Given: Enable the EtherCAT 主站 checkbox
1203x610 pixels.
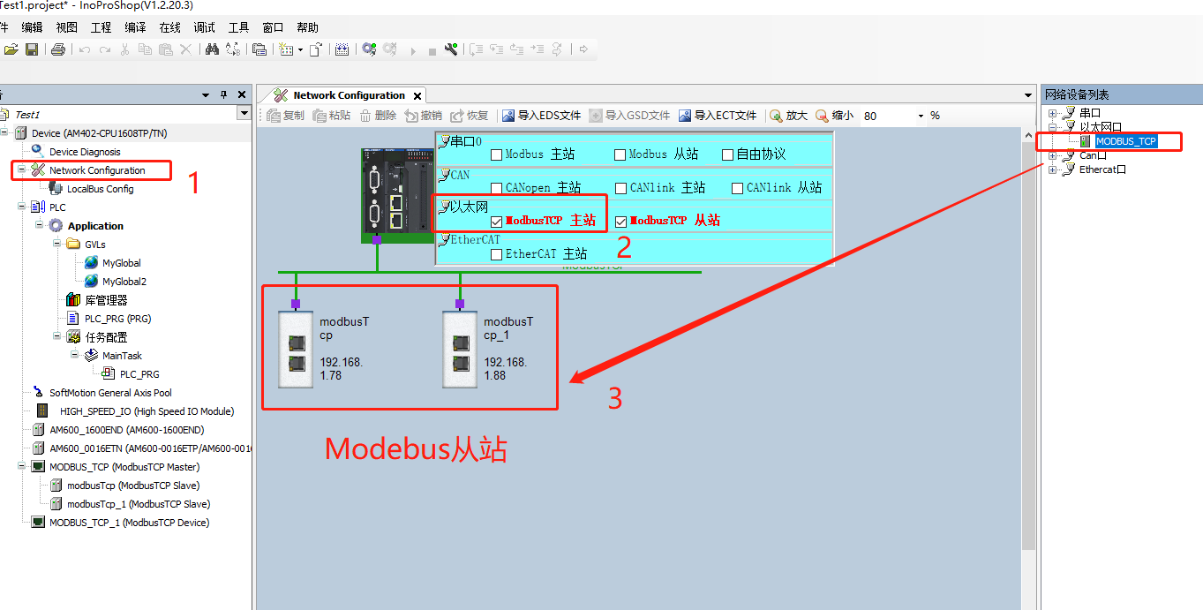Looking at the screenshot, I should 497,254.
